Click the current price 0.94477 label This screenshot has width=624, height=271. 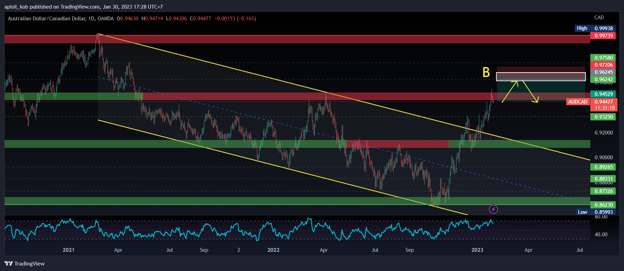click(604, 101)
